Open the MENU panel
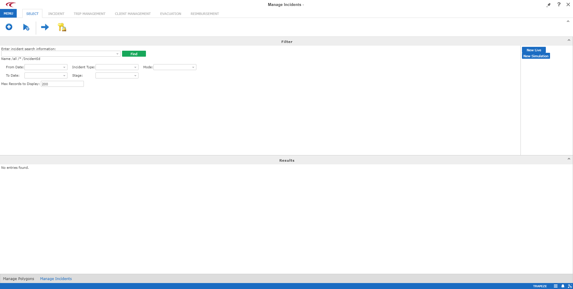573x289 pixels. (8, 13)
